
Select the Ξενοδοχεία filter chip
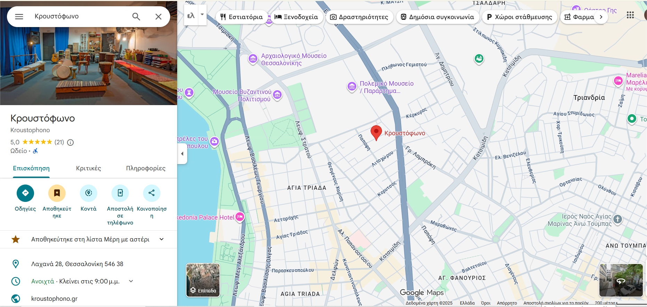(296, 17)
